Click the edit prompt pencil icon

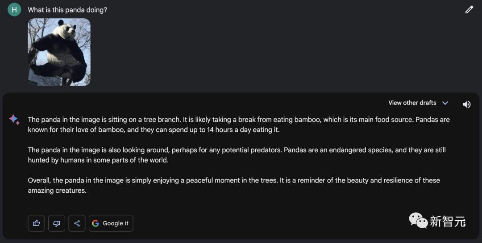tap(469, 9)
